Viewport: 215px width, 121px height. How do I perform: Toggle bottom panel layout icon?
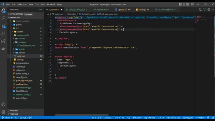click(184, 4)
